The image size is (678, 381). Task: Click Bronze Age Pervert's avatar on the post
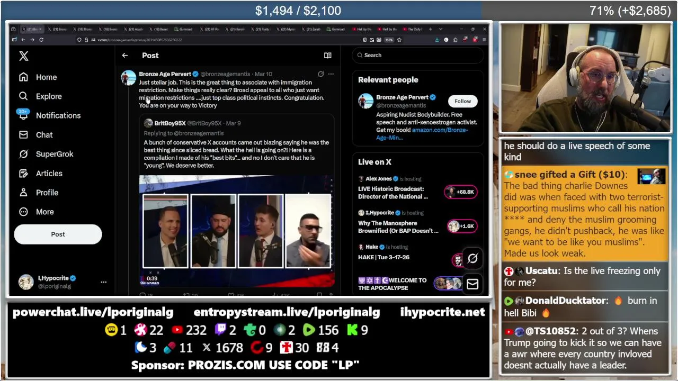click(x=129, y=78)
